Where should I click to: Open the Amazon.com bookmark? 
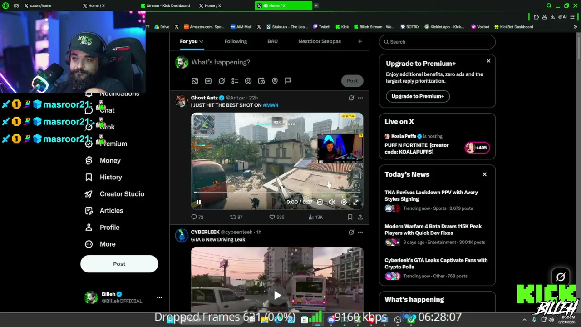[205, 27]
